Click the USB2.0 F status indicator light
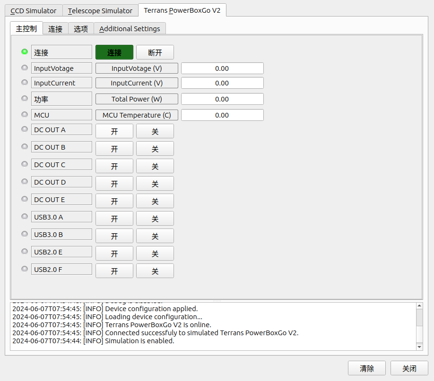This screenshot has width=434, height=381. pyautogui.click(x=25, y=269)
